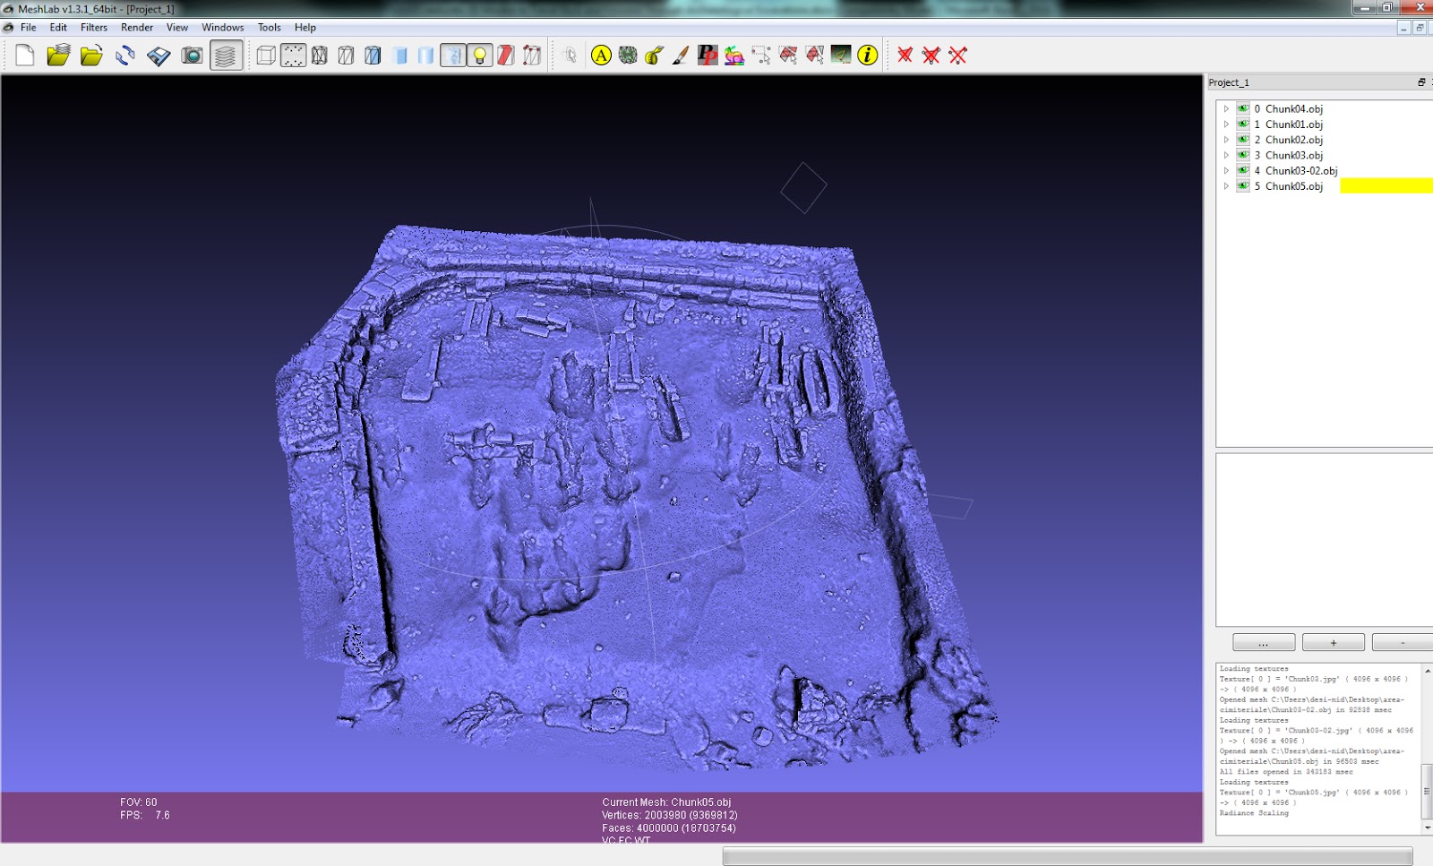The height and width of the screenshot is (866, 1433).
Task: Open the Render menu
Action: click(x=136, y=27)
